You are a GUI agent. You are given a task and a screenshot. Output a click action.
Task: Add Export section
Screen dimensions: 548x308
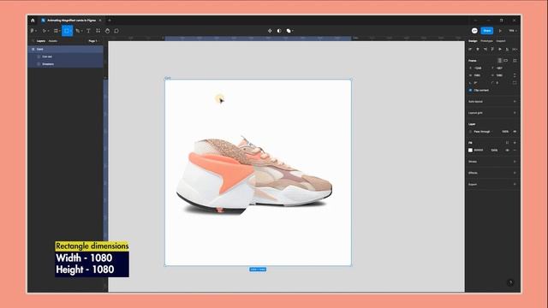(515, 184)
